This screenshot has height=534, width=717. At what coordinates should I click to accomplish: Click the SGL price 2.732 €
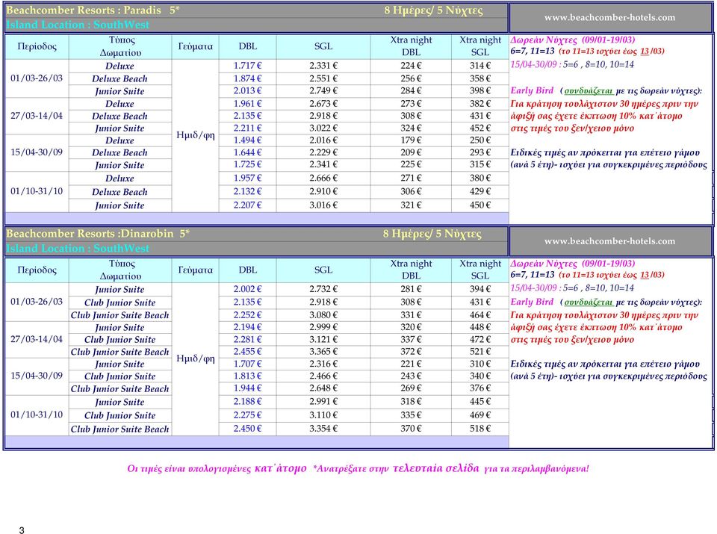(323, 289)
